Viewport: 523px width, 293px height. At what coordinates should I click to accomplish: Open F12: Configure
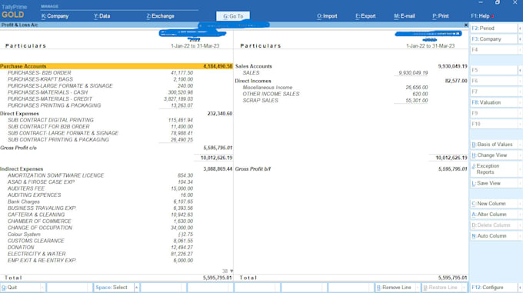point(494,288)
